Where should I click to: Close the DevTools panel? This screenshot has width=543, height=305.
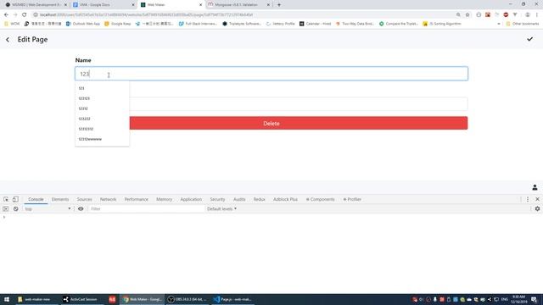537,199
